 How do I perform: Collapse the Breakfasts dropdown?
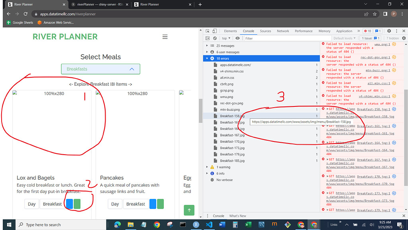[132, 69]
